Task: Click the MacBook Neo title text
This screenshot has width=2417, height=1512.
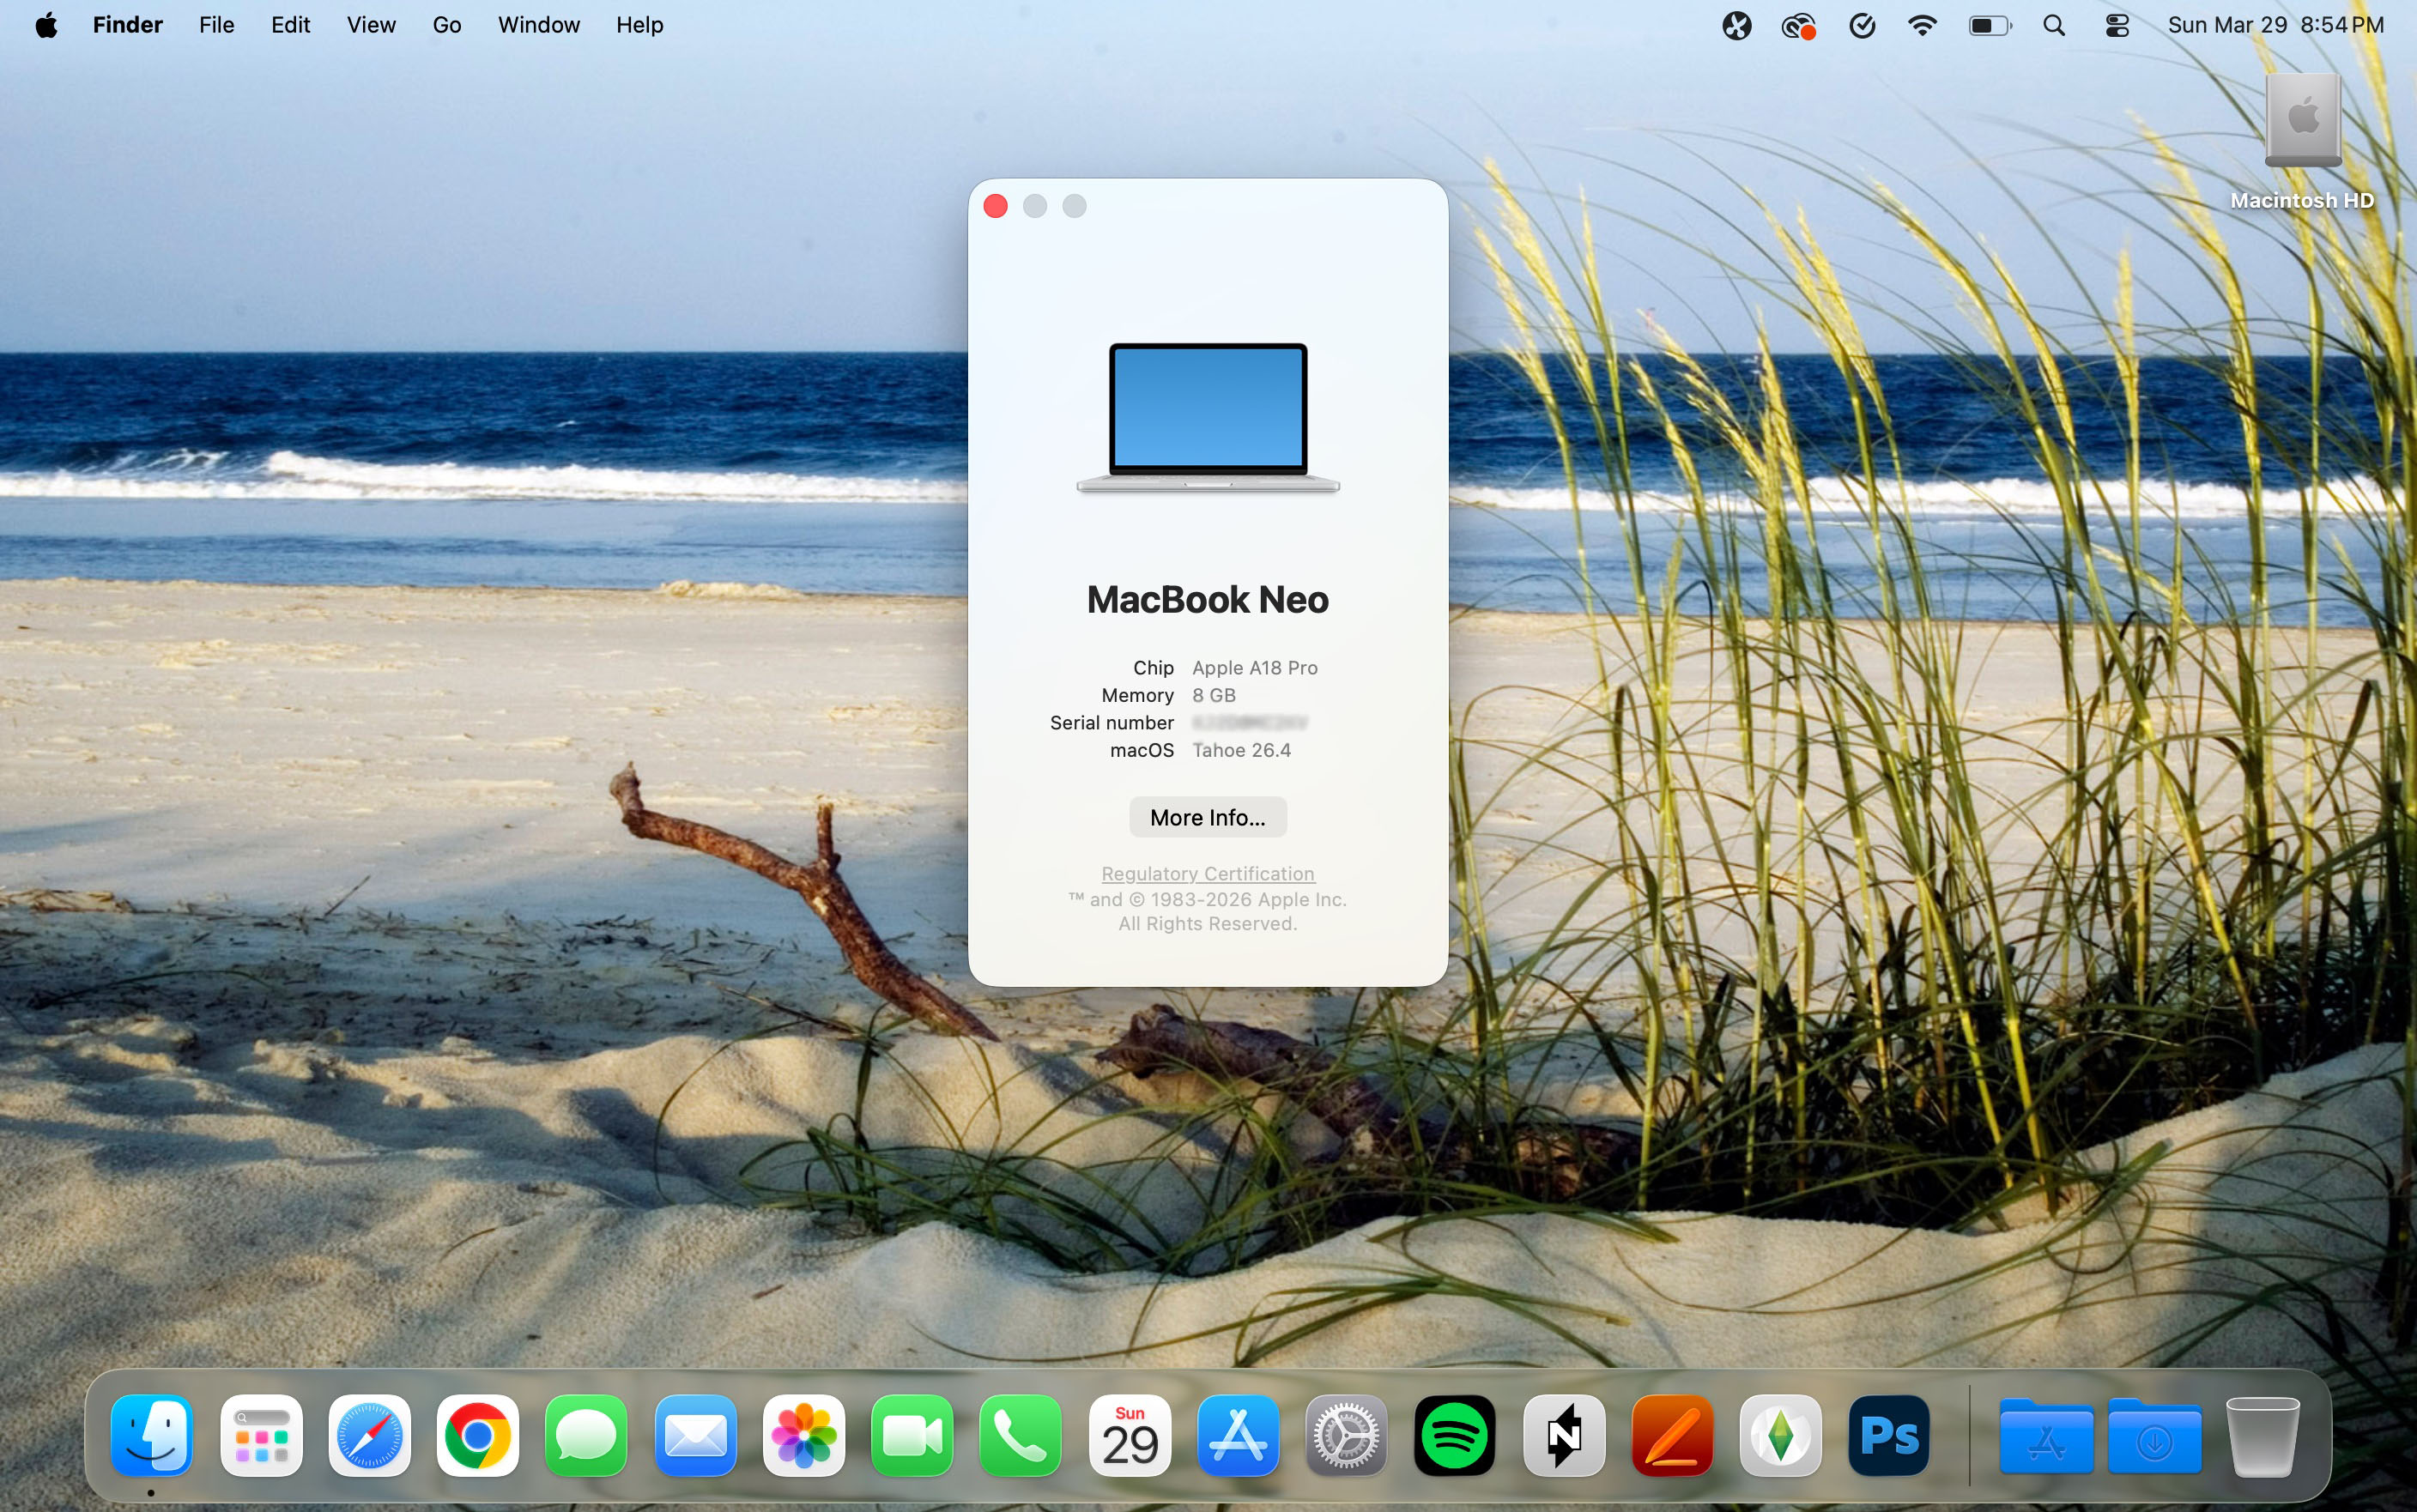Action: tap(1208, 600)
